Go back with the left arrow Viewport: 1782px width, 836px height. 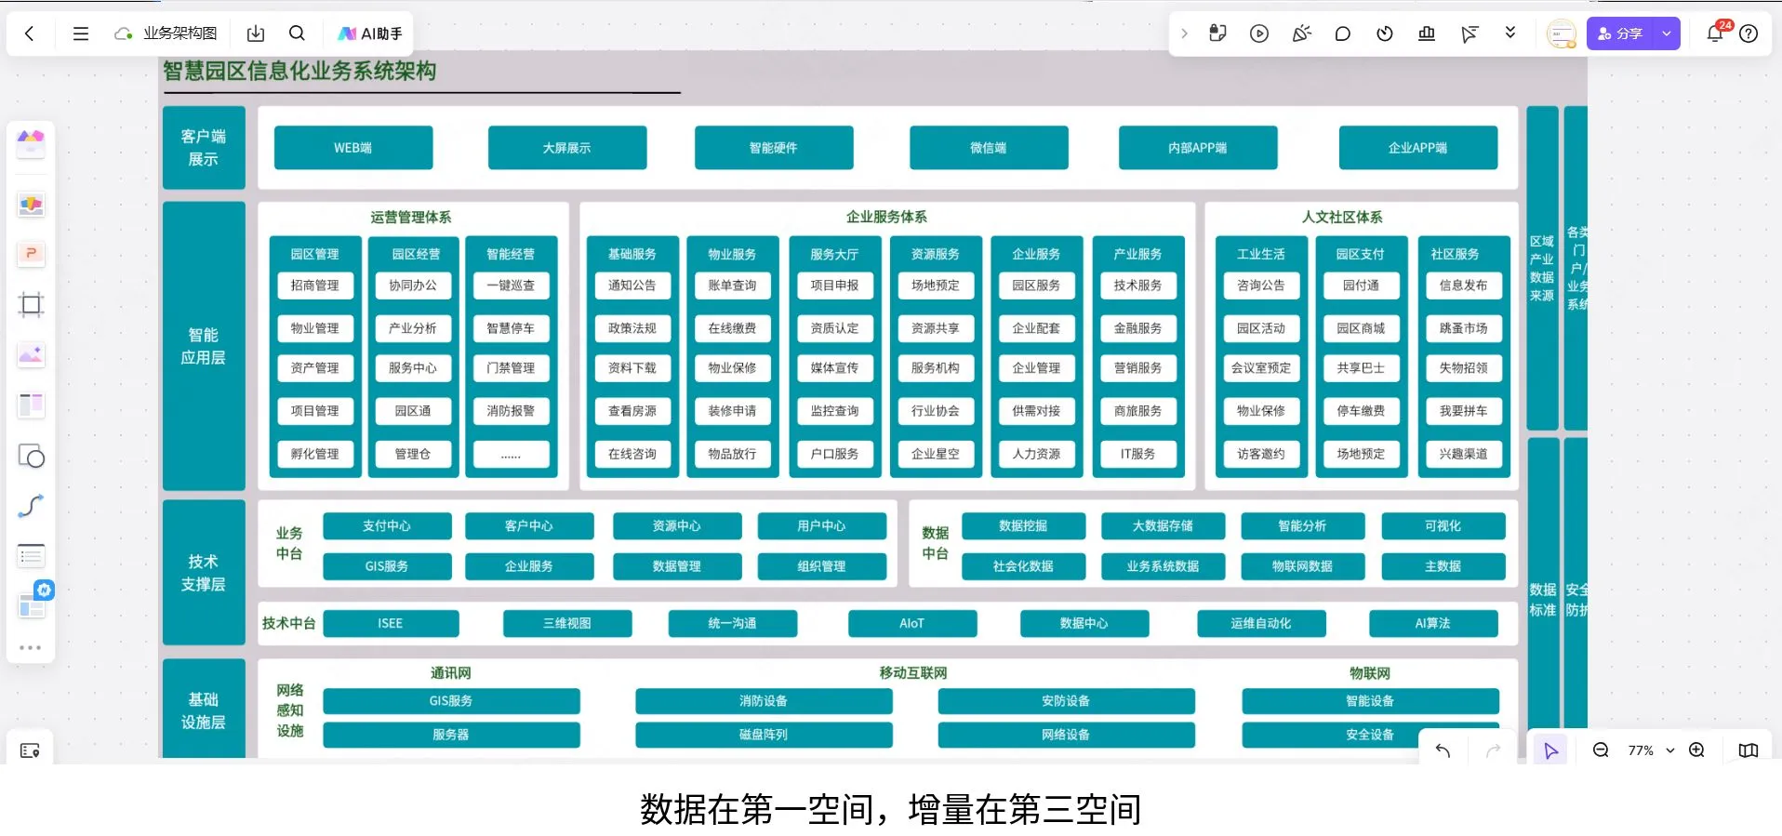point(30,33)
